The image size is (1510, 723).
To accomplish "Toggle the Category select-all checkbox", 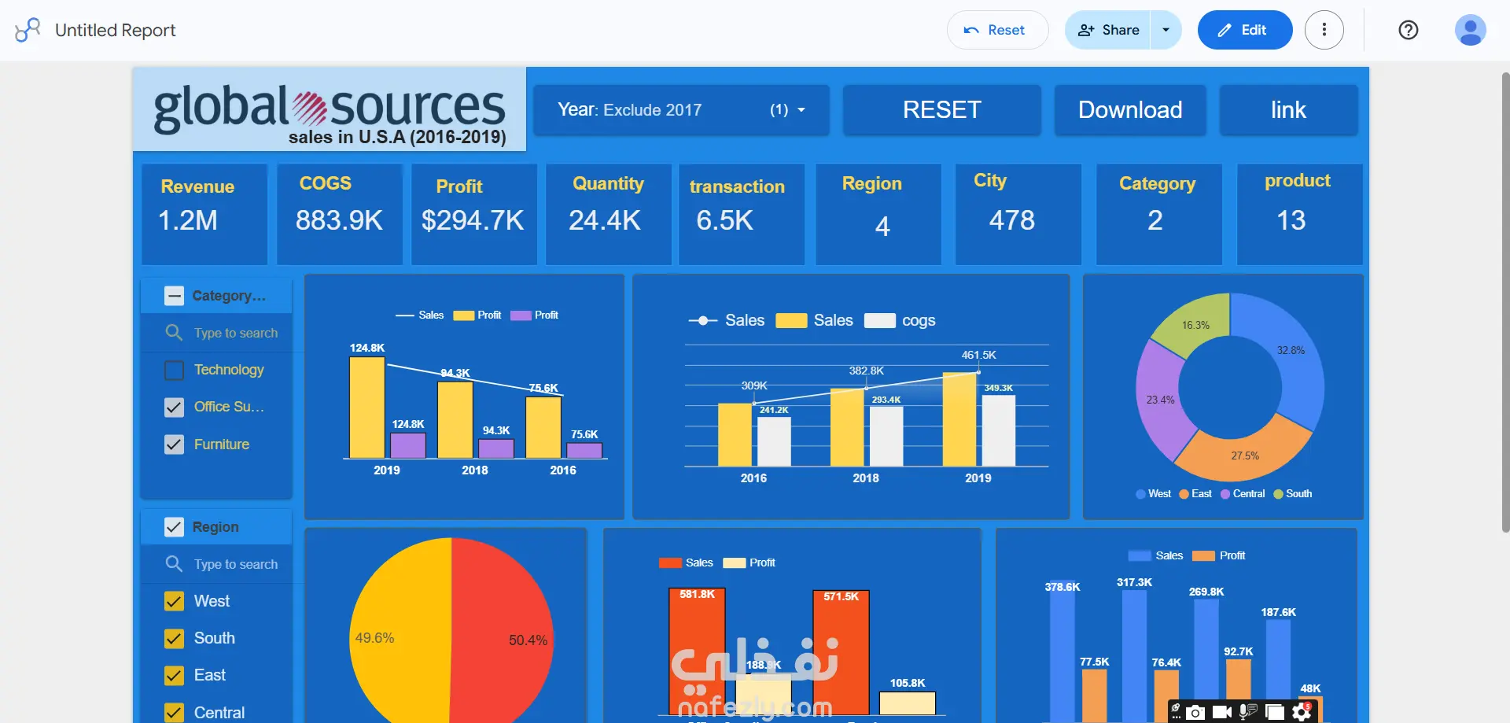I will pyautogui.click(x=174, y=296).
